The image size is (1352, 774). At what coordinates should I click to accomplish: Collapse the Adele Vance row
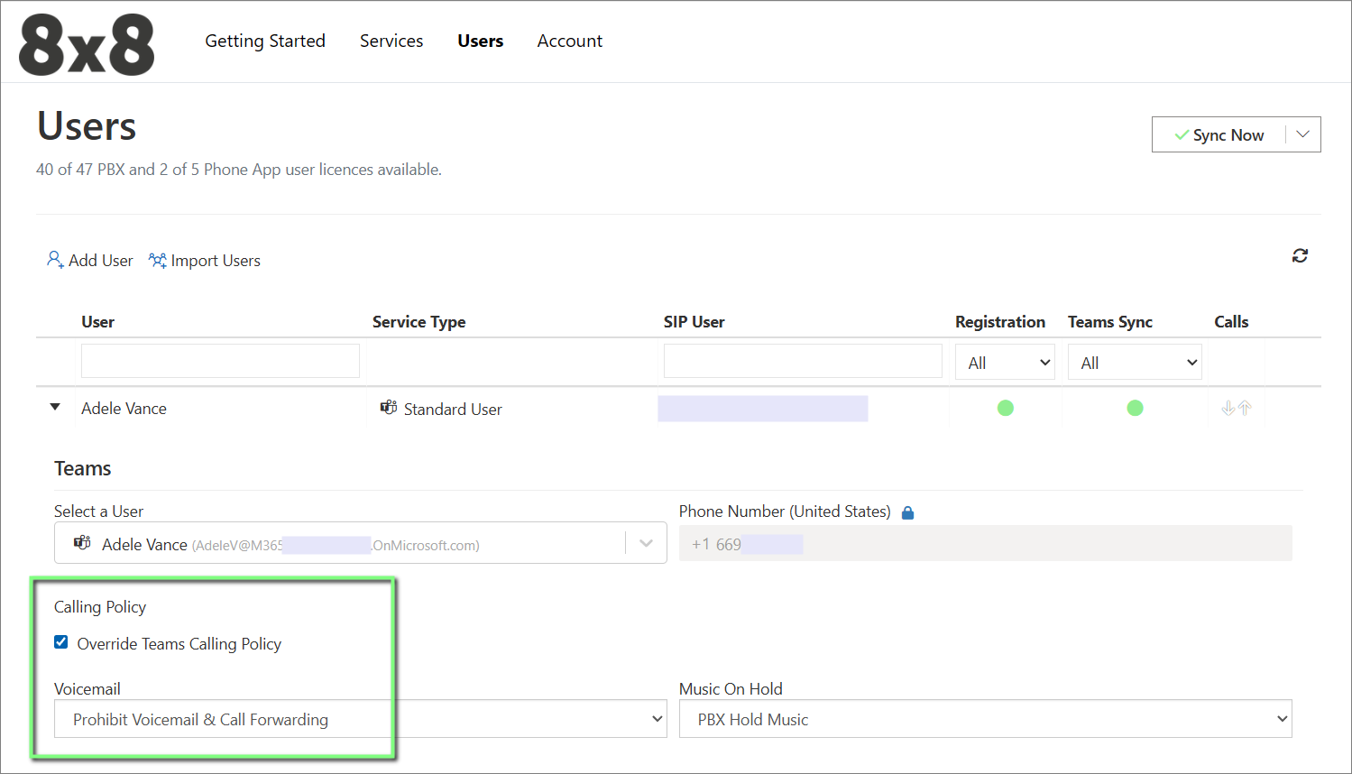click(x=55, y=408)
